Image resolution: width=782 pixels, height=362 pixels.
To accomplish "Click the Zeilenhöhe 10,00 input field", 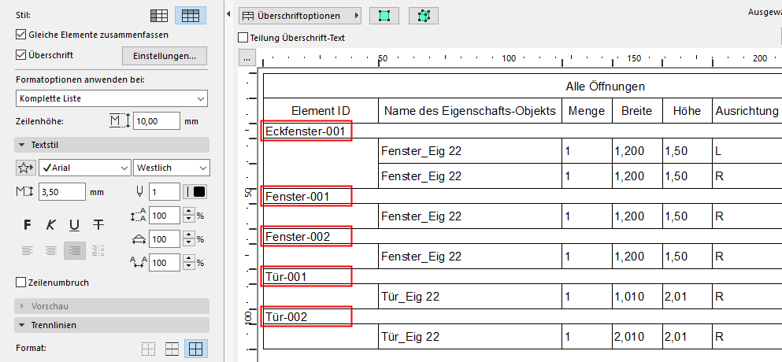I will pyautogui.click(x=157, y=121).
